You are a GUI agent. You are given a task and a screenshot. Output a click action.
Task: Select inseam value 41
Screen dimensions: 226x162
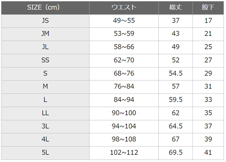[x=208, y=153]
